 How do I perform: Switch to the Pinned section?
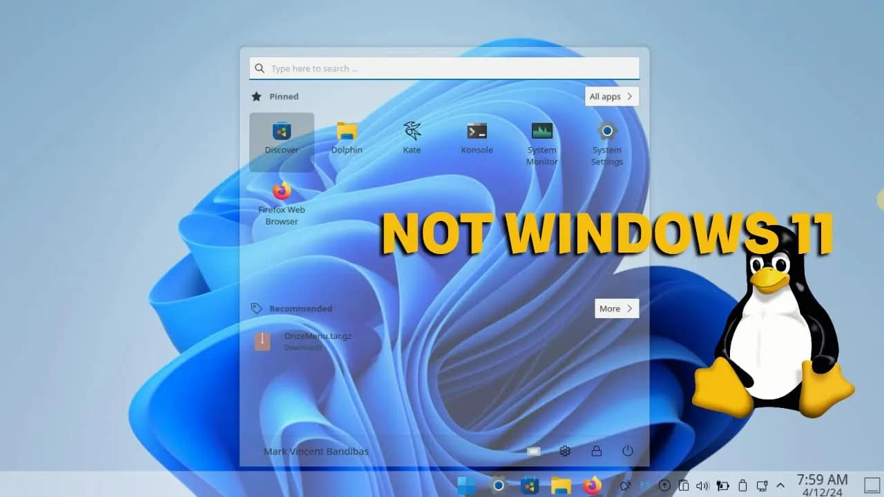[x=283, y=97]
